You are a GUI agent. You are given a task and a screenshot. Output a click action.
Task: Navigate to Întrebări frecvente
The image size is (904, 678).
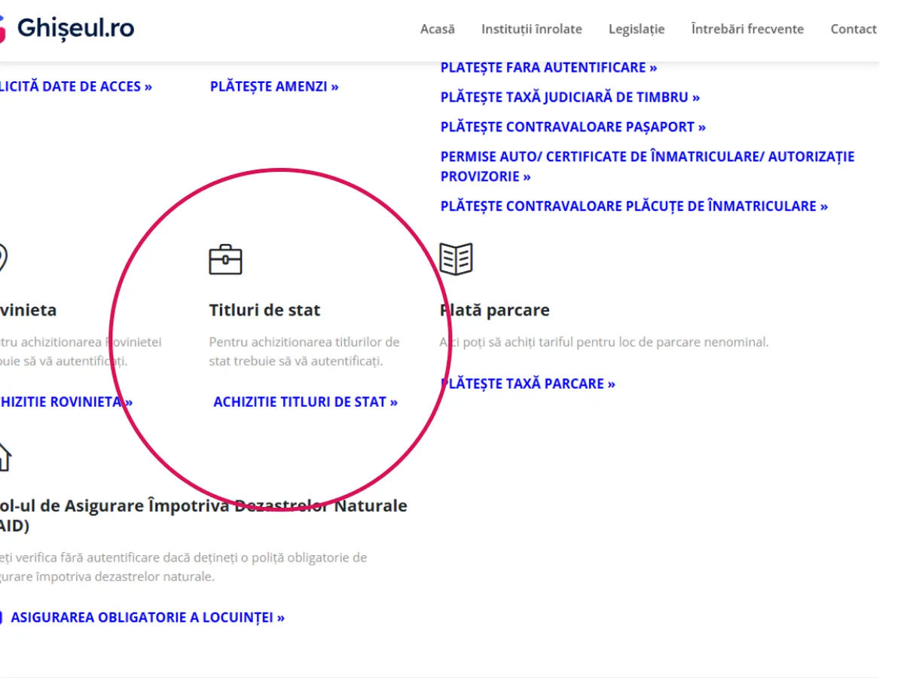pyautogui.click(x=747, y=29)
